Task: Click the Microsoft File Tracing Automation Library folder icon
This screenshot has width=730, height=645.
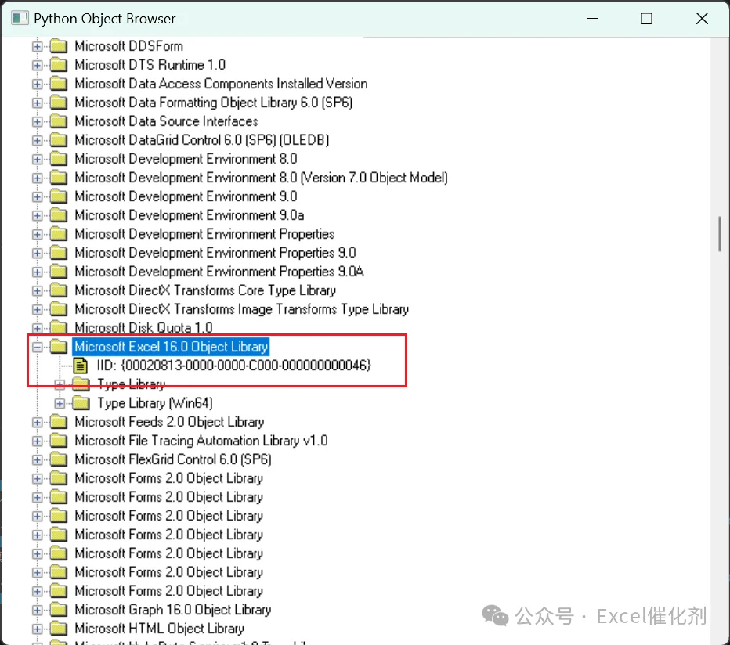Action: pos(59,441)
